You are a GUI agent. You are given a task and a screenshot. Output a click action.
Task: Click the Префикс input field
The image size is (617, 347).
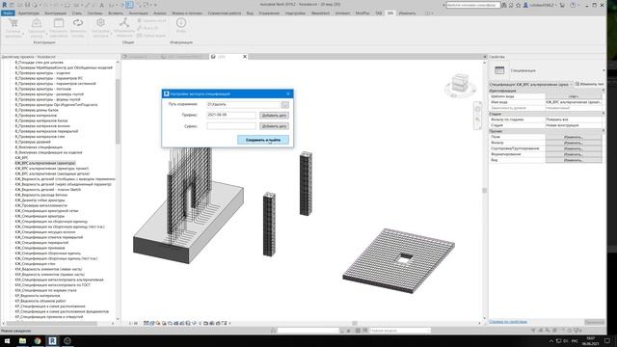pyautogui.click(x=231, y=115)
